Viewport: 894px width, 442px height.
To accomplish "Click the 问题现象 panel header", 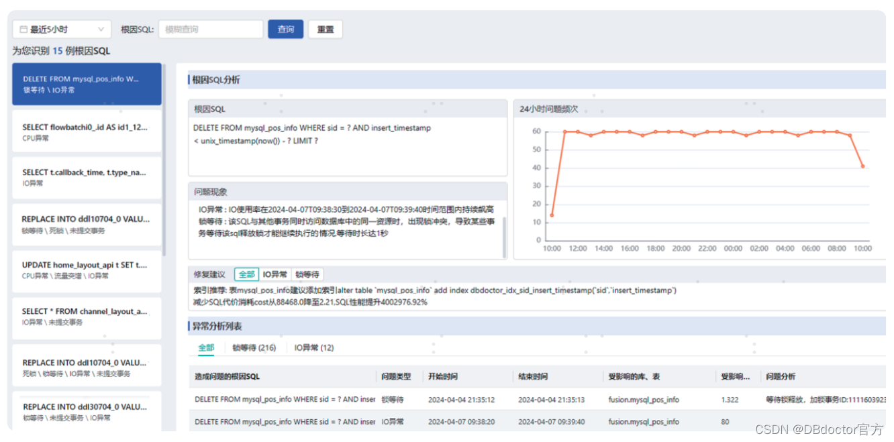I will coord(348,192).
